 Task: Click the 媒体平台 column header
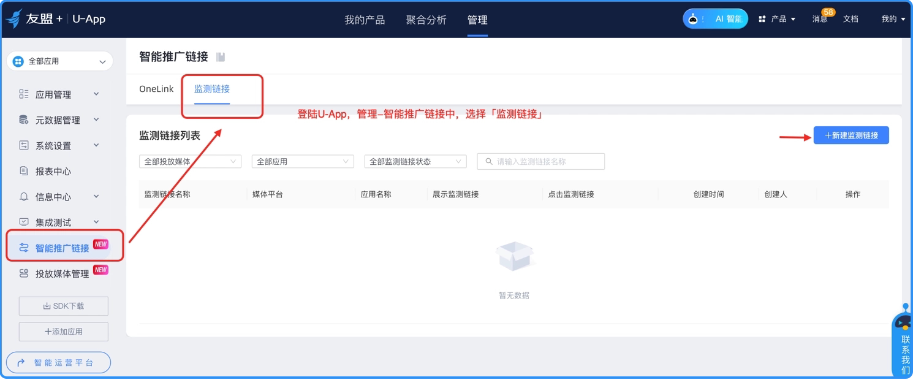(x=268, y=194)
